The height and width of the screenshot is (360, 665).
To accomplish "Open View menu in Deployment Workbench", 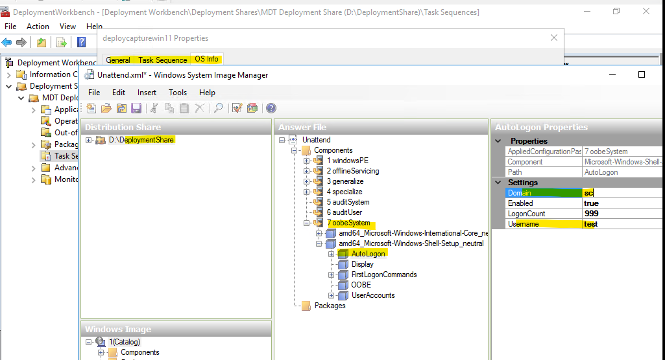I will [x=68, y=27].
